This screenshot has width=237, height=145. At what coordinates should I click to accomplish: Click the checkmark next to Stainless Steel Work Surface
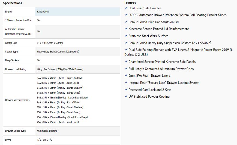pyautogui.click(x=126, y=36)
